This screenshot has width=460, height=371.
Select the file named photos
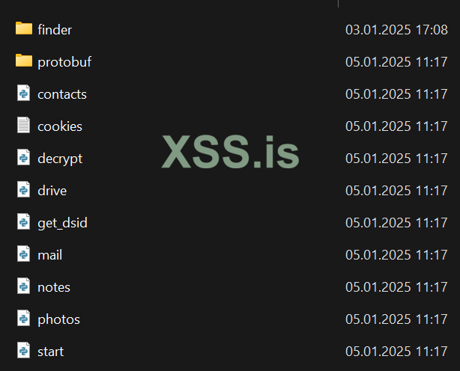(58, 319)
